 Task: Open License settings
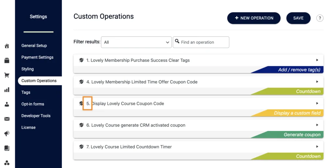(28, 127)
